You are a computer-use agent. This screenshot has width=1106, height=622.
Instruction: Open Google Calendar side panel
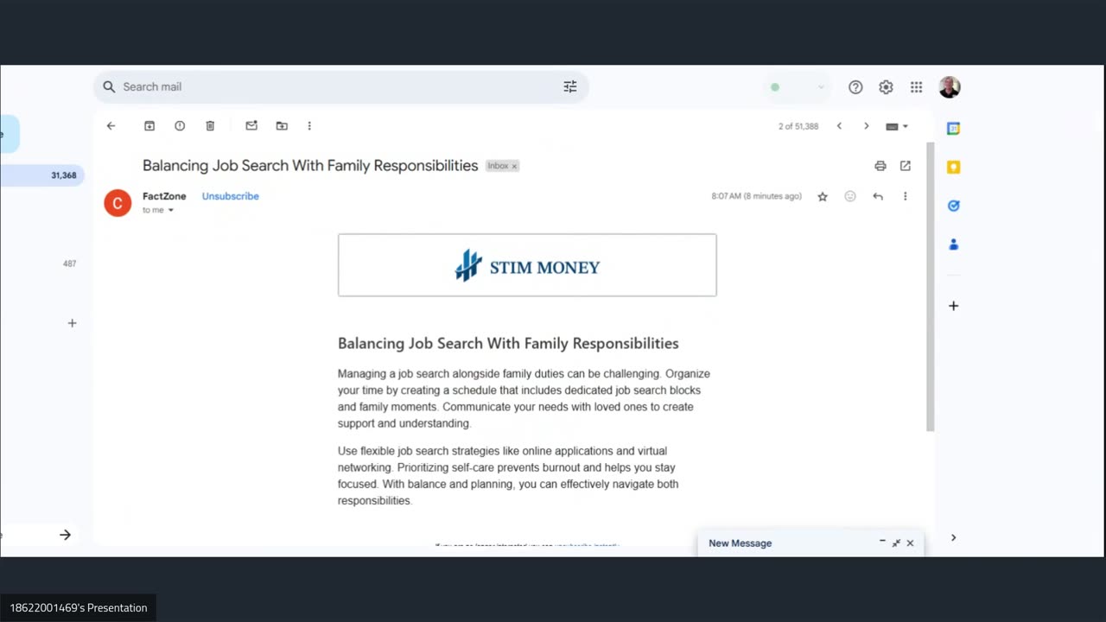954,129
